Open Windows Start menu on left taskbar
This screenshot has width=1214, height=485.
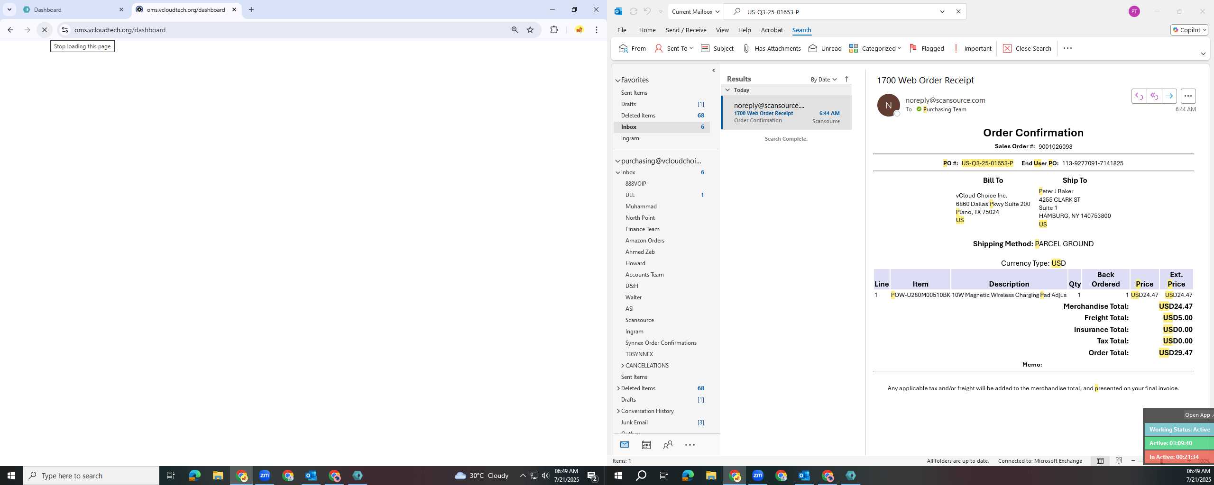11,476
